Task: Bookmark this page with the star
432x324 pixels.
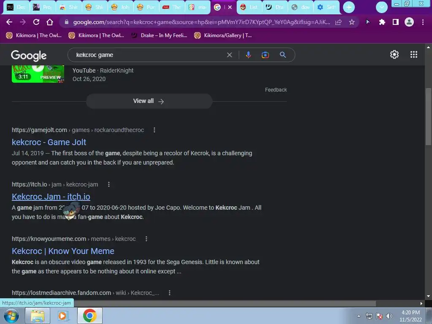Action: pyautogui.click(x=352, y=22)
